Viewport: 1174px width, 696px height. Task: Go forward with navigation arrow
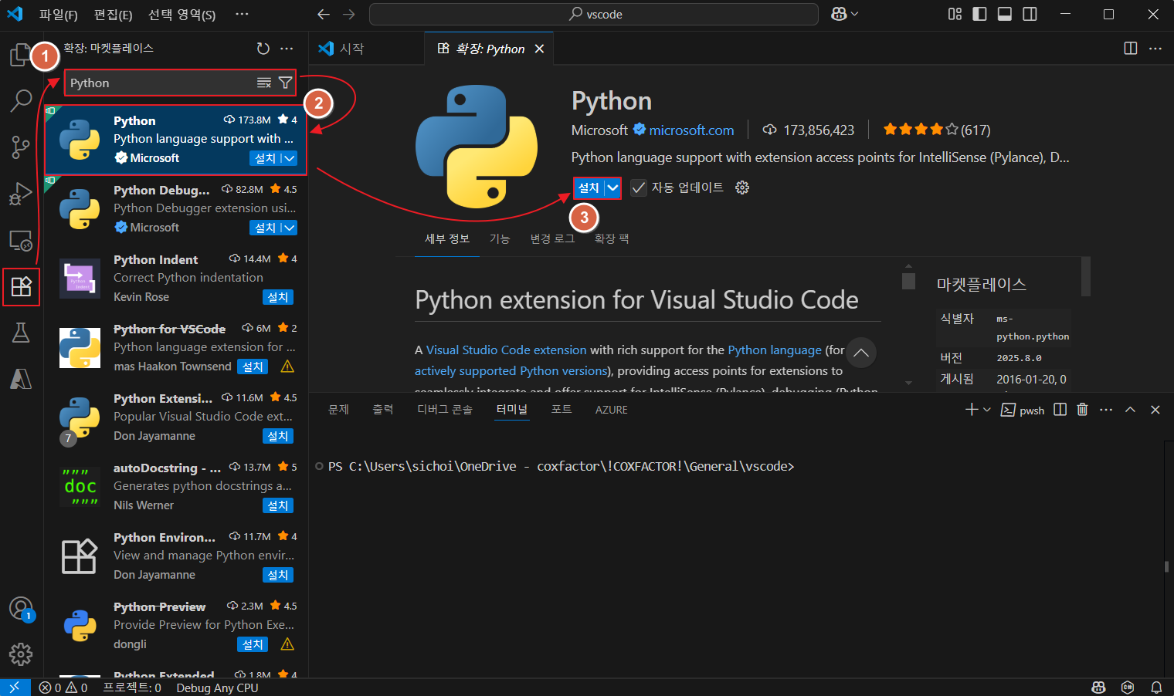point(349,15)
